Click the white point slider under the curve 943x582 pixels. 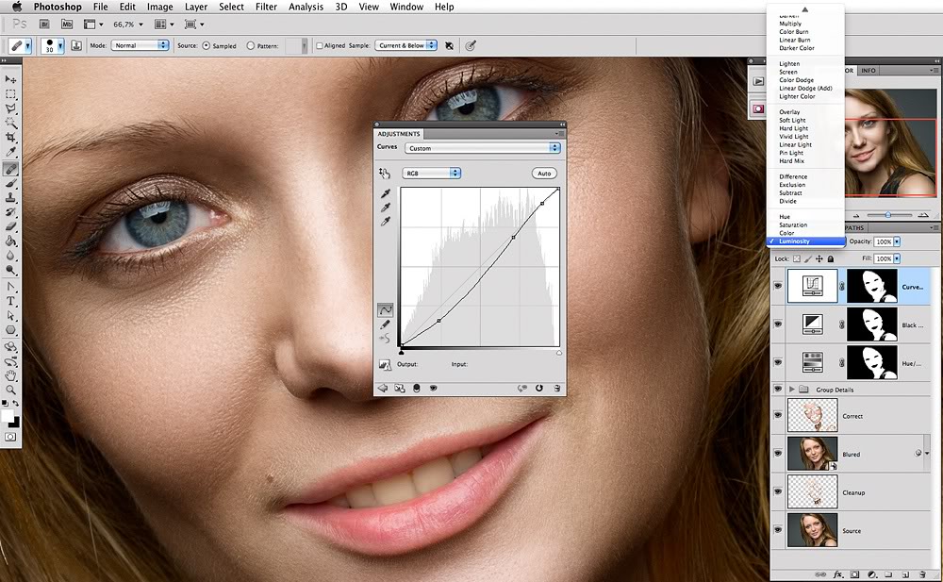pos(558,353)
